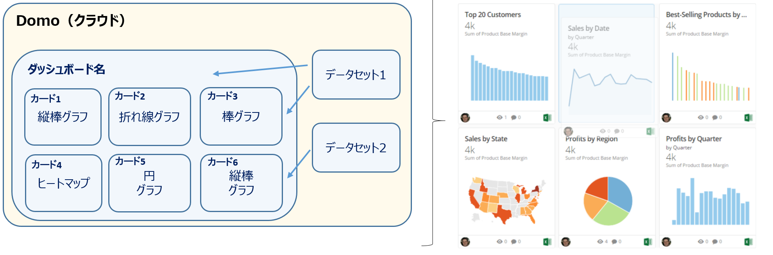The height and width of the screenshot is (255, 773).
Task: Open the Top 20 Customers card title
Action: [x=492, y=15]
